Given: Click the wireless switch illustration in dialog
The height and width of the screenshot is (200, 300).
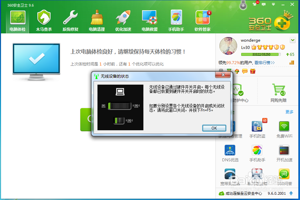Looking at the screenshot, I should point(120,107).
